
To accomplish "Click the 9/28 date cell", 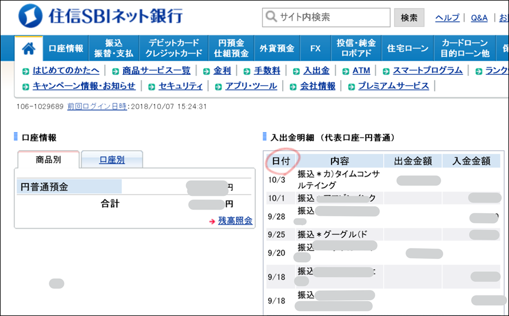I will point(277,217).
